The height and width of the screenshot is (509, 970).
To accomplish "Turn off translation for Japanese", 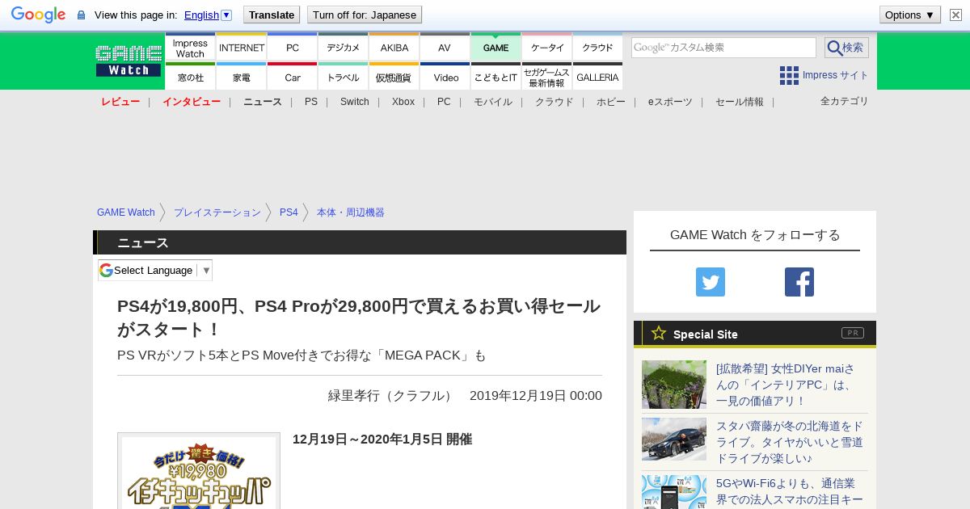I will [x=365, y=15].
